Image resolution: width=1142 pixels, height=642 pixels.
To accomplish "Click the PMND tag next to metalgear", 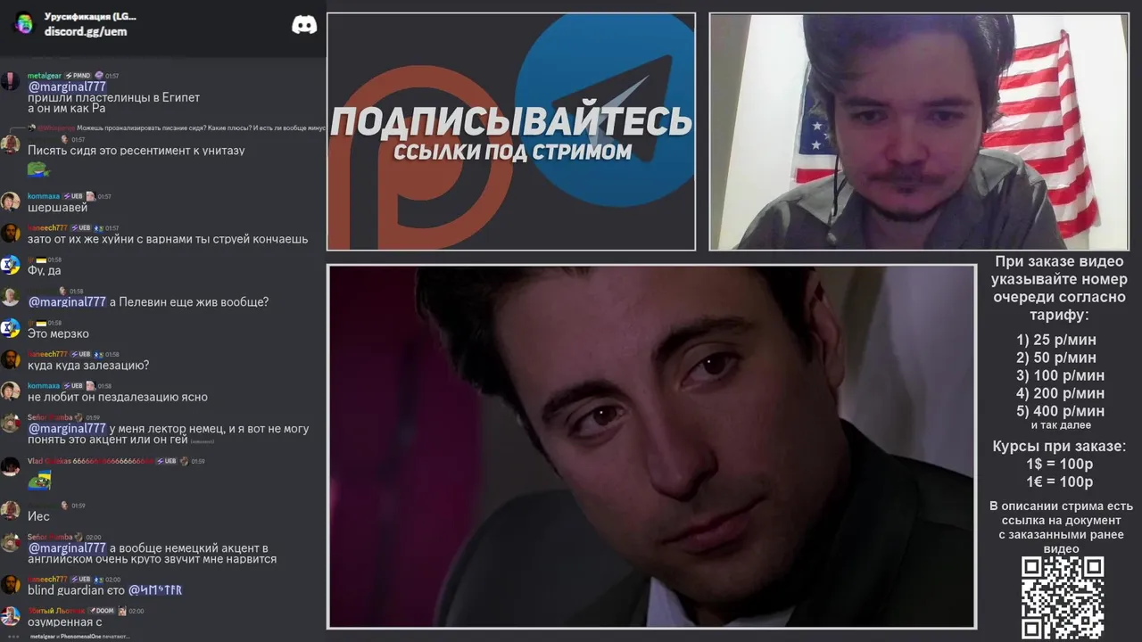I will pyautogui.click(x=79, y=76).
